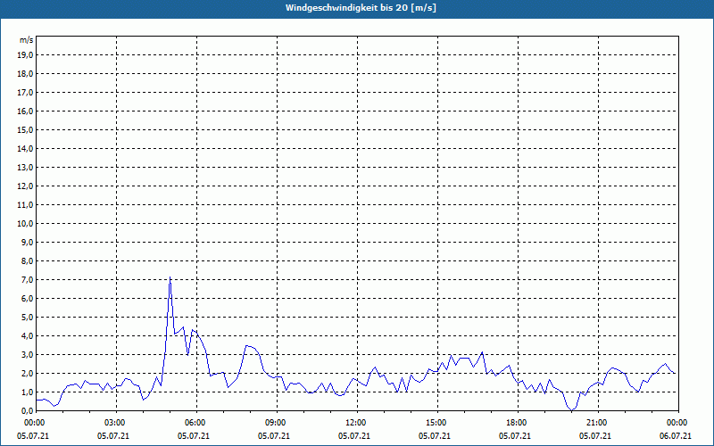Screen dimensions: 714x446
Task: Click the 21:00 time axis label
Action: tap(598, 423)
